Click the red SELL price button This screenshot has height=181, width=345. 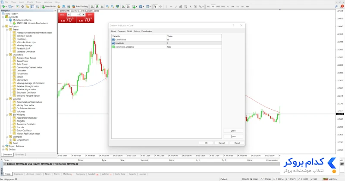click(67, 20)
